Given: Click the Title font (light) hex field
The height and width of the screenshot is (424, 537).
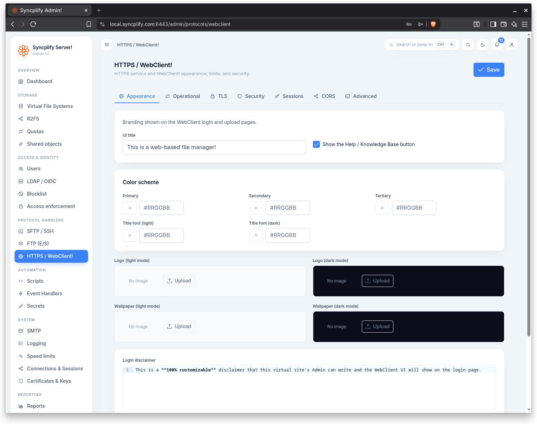Looking at the screenshot, I should click(162, 235).
